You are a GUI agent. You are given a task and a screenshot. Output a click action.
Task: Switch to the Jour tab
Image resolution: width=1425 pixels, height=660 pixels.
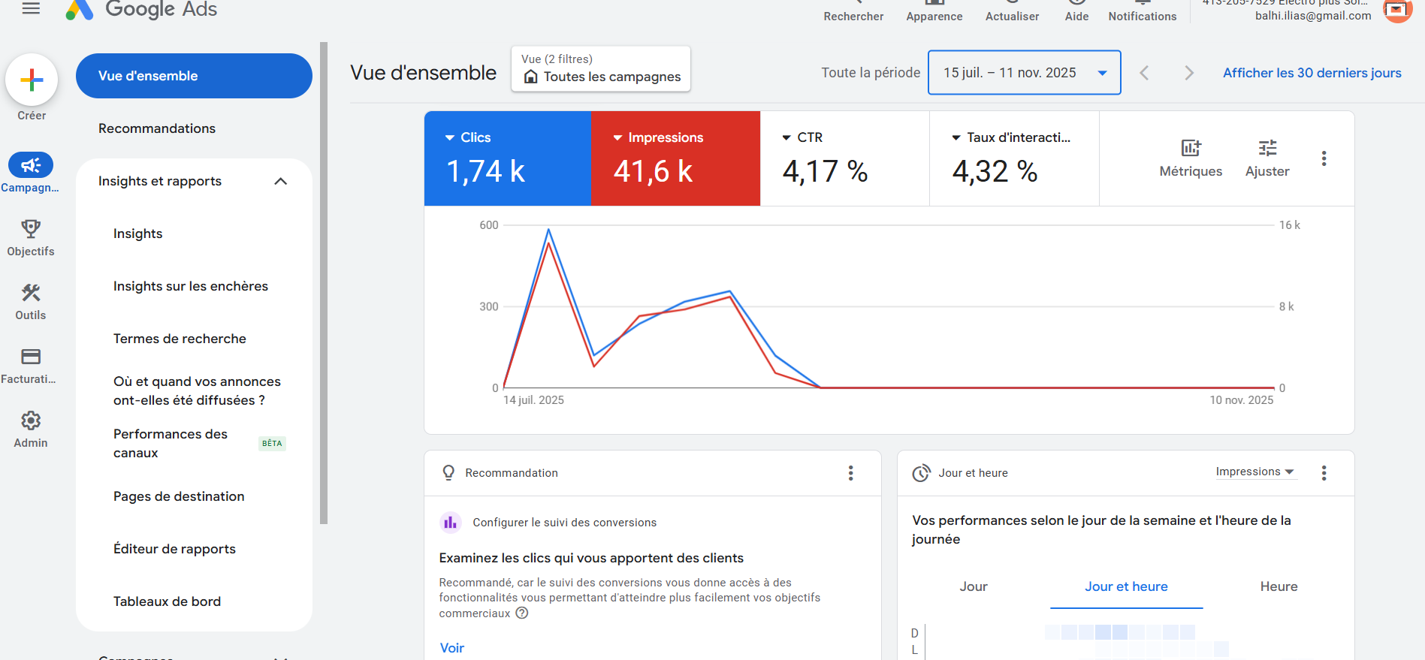pos(973,586)
